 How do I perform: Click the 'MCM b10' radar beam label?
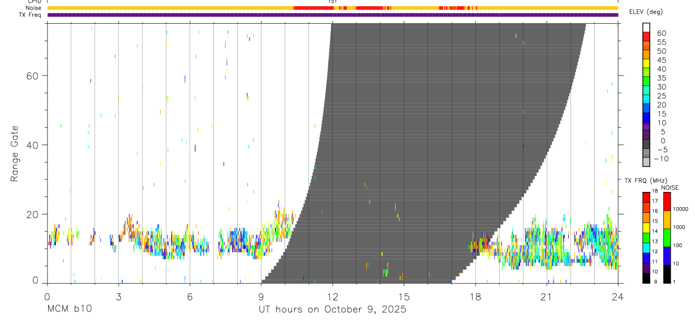pyautogui.click(x=69, y=310)
